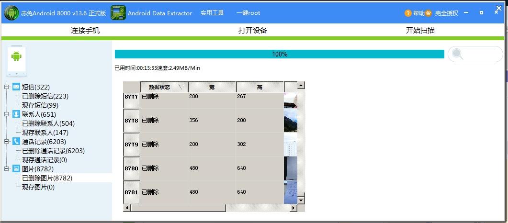
Task: Click the table scroll up arrow
Action: click(301, 85)
